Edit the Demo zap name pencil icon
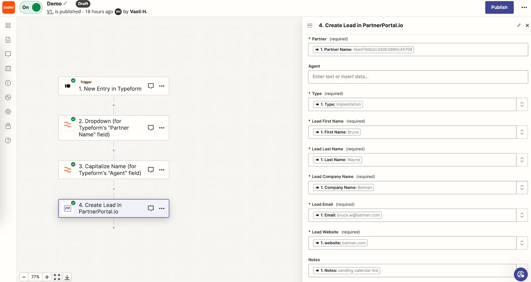531x282 pixels. (x=65, y=3)
